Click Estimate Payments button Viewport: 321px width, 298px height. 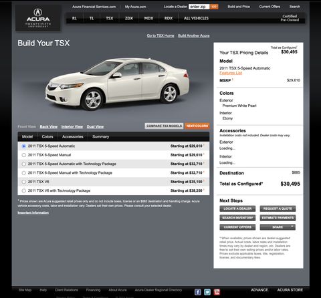[x=278, y=218]
